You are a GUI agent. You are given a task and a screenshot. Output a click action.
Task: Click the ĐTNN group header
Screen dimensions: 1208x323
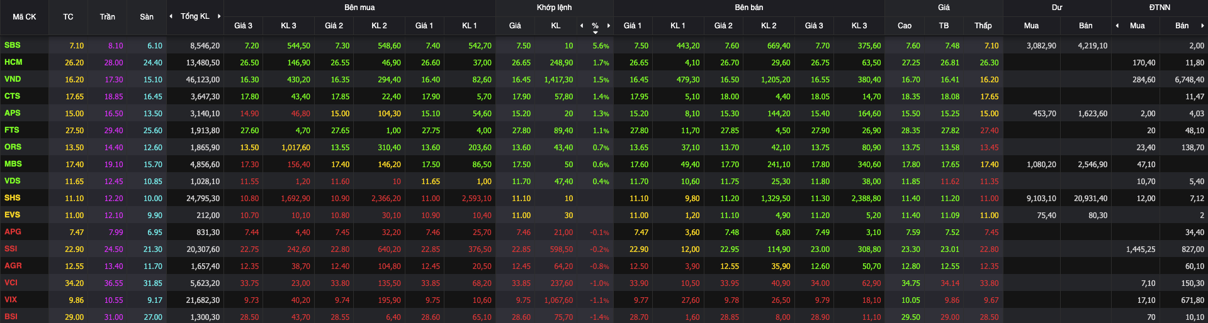pyautogui.click(x=1160, y=8)
